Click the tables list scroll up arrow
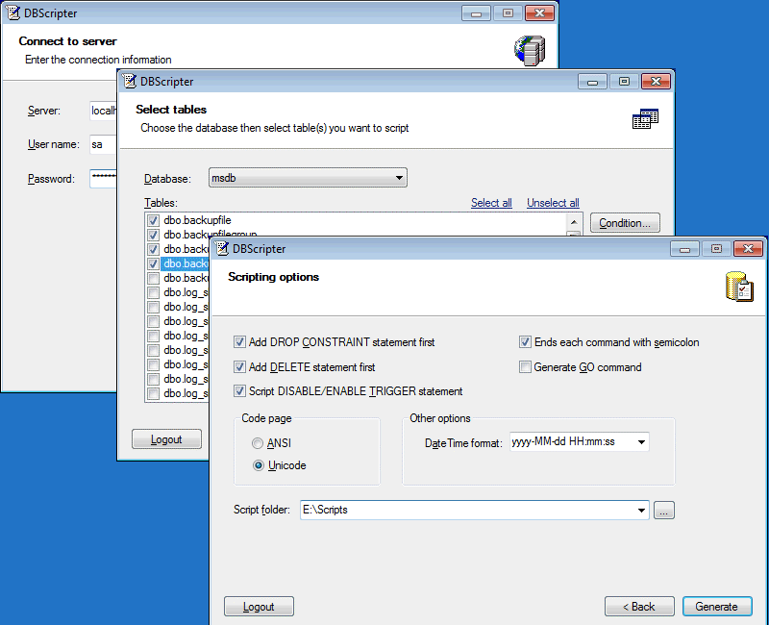 tap(574, 222)
